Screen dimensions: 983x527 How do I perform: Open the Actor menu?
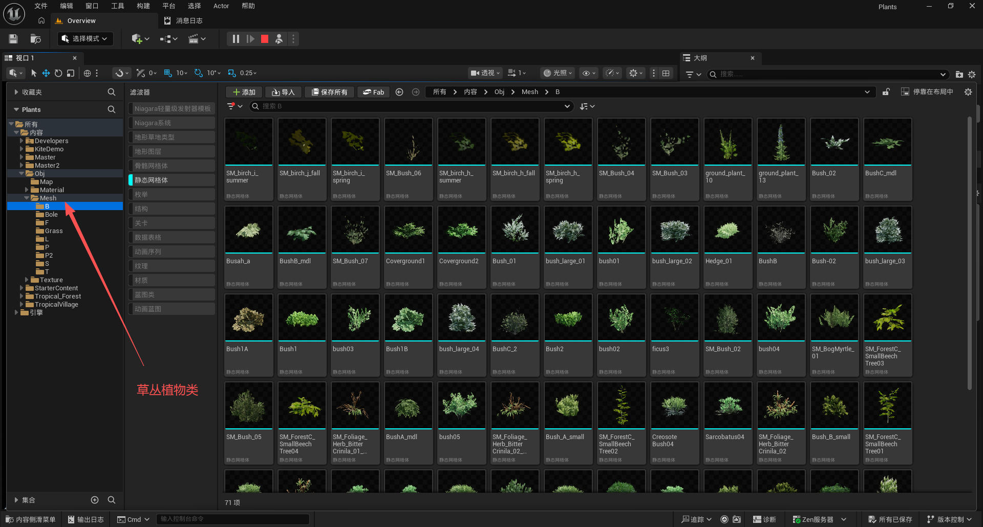[x=221, y=6]
